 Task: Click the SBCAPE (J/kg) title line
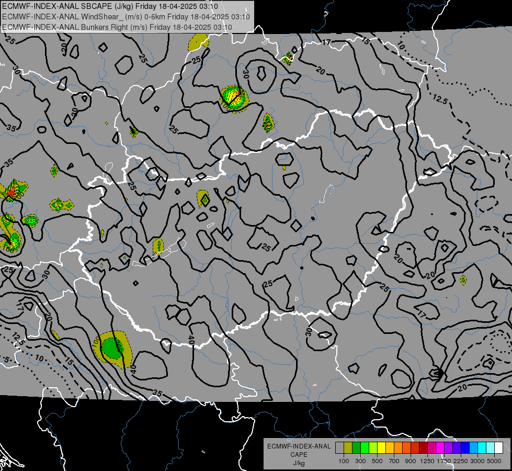click(110, 6)
